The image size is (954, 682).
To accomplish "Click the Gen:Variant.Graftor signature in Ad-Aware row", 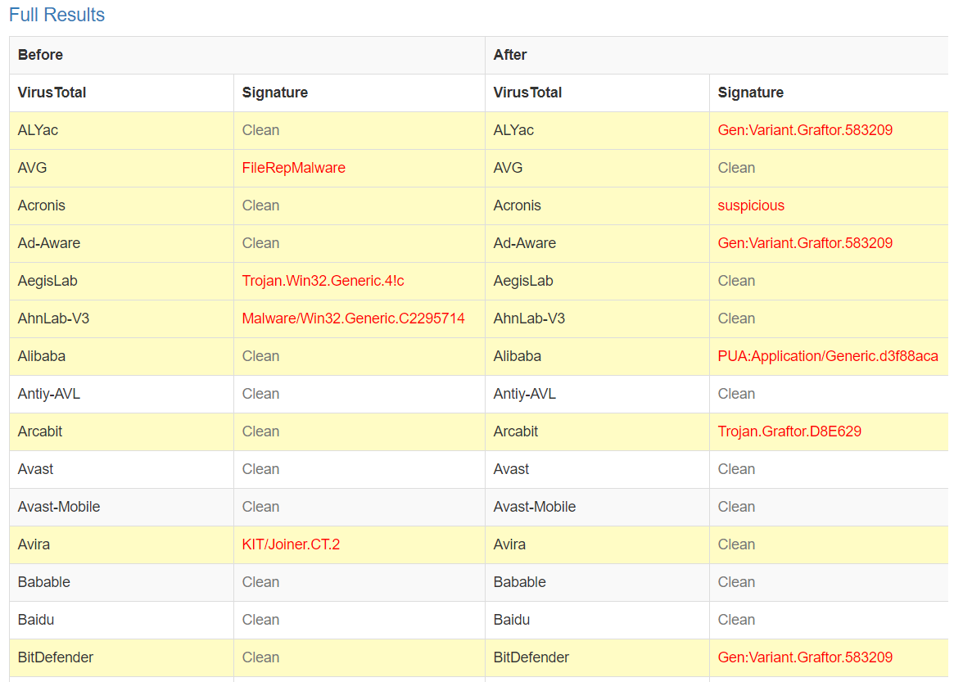I will tap(804, 243).
